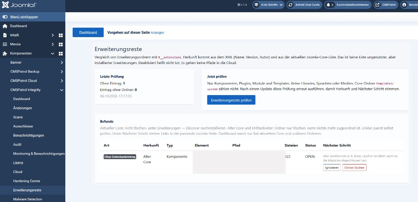Click the Dateien column header
The width and height of the screenshot is (418, 202).
(291, 146)
